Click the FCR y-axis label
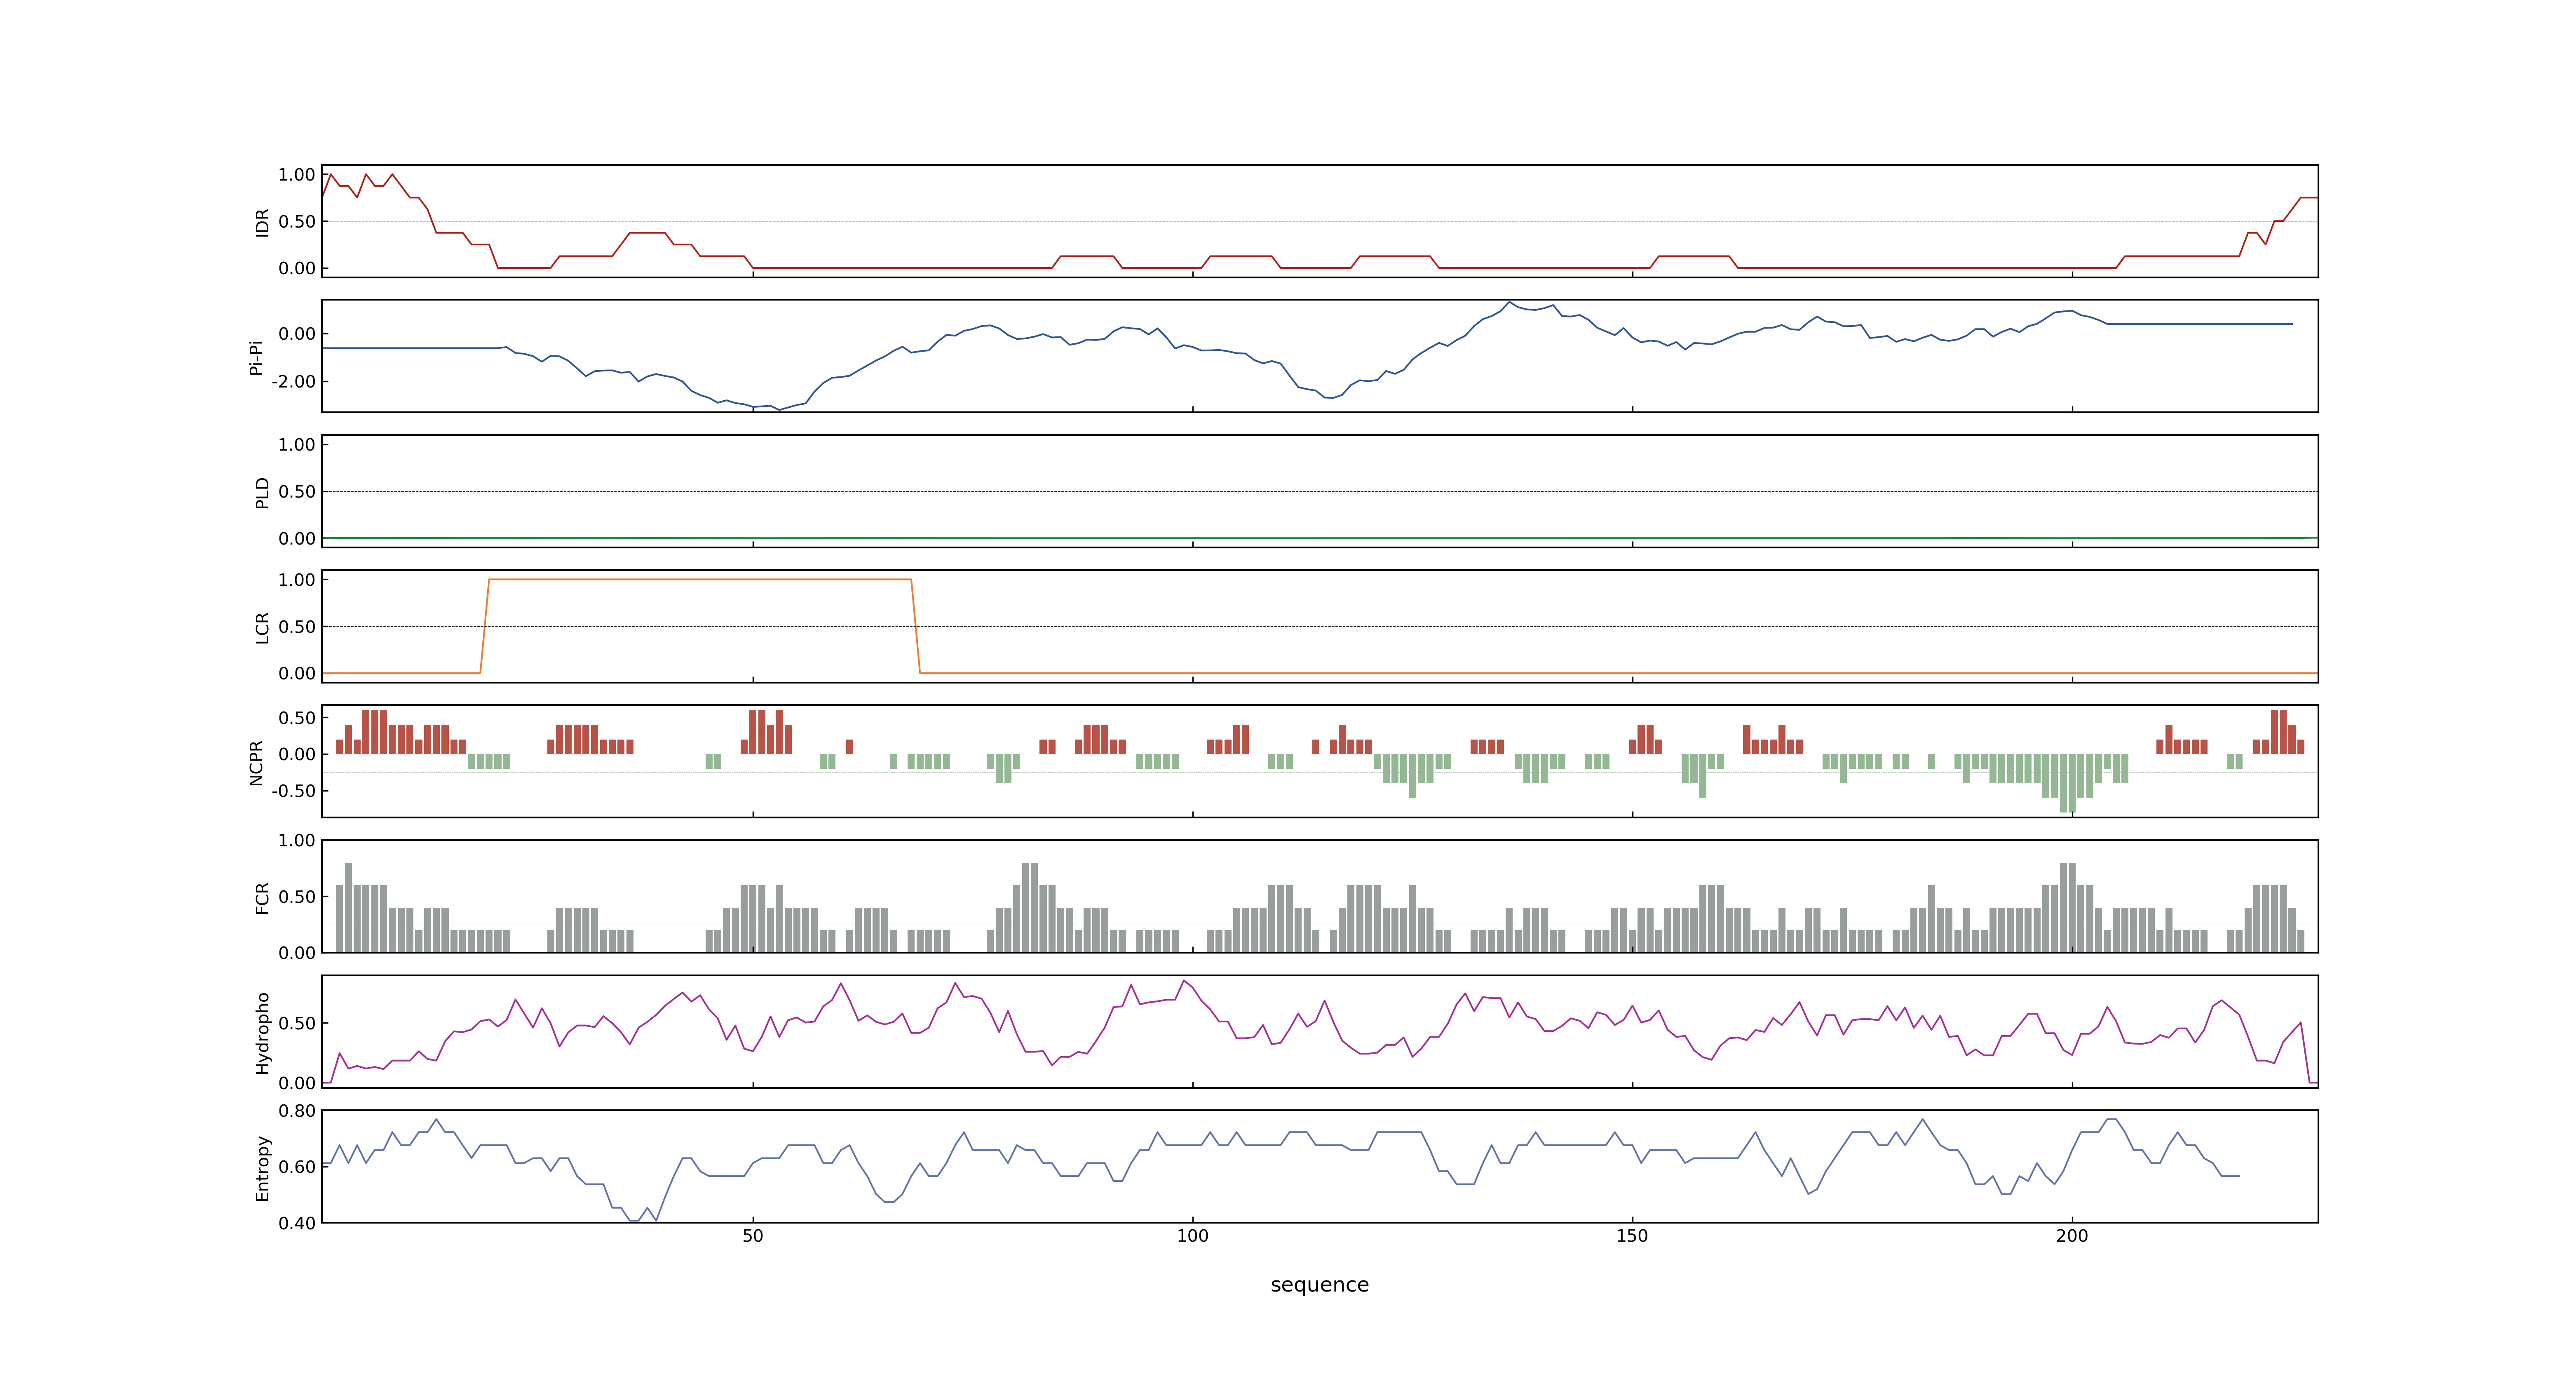This screenshot has height=1374, width=2576. tap(262, 897)
